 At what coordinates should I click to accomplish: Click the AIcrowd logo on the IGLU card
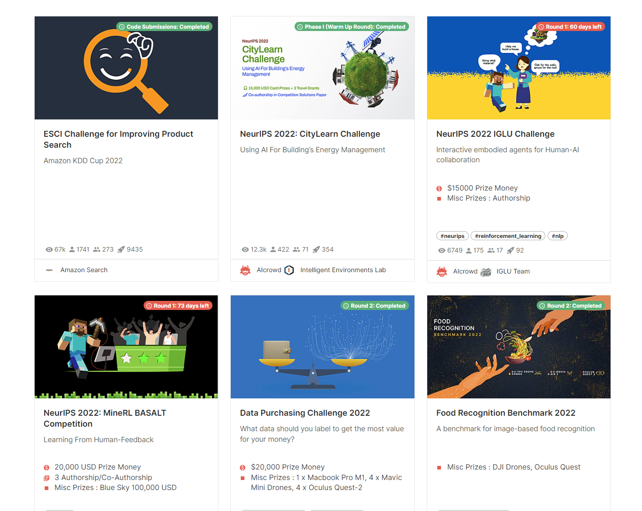442,272
